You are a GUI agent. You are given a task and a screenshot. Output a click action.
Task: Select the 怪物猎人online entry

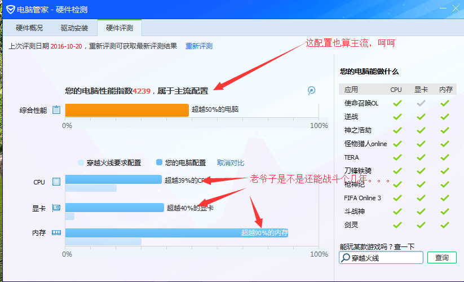365,144
